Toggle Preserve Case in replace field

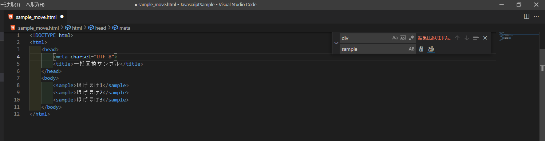412,49
